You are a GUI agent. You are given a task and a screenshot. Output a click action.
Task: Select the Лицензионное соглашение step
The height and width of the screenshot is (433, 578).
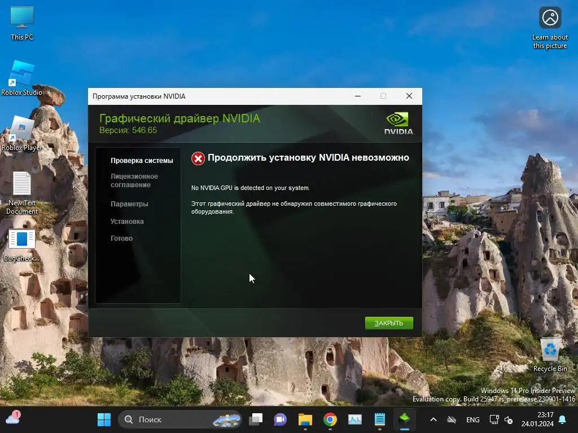pos(134,180)
